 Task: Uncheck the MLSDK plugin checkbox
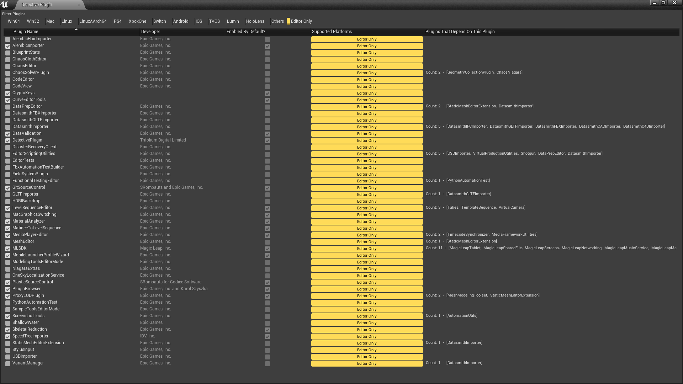[x=8, y=249]
